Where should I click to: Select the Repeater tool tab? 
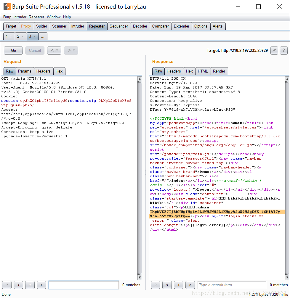point(97,26)
